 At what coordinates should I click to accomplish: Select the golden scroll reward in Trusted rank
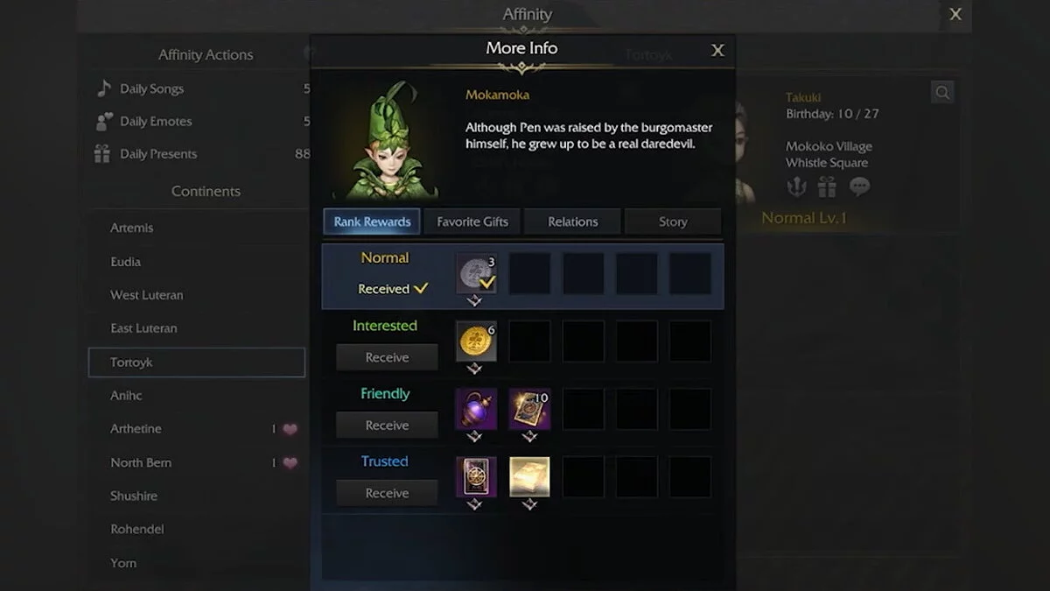529,477
